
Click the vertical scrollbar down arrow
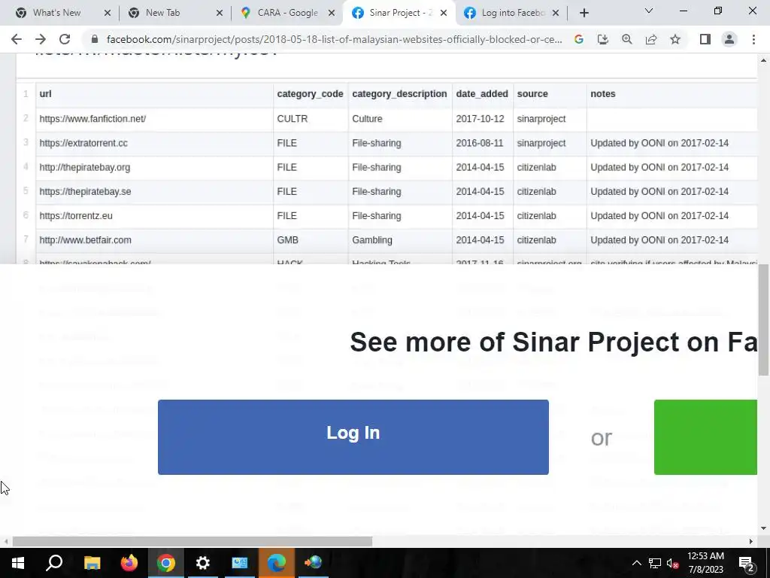click(x=764, y=528)
